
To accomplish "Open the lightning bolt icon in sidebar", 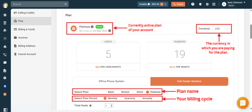I will [5, 78].
